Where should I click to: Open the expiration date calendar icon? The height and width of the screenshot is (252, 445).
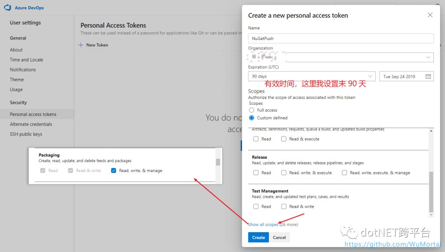(x=428, y=76)
